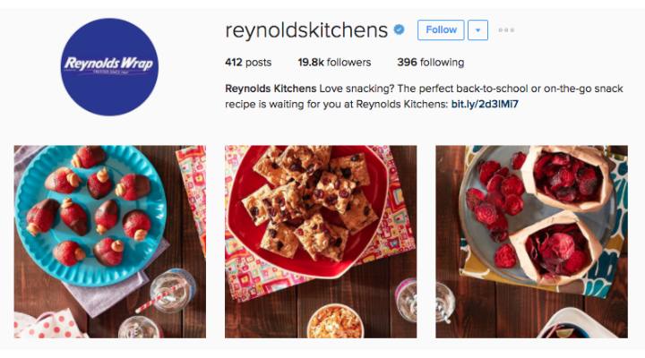Click the Follow button
This screenshot has width=645, height=358.
tap(441, 30)
